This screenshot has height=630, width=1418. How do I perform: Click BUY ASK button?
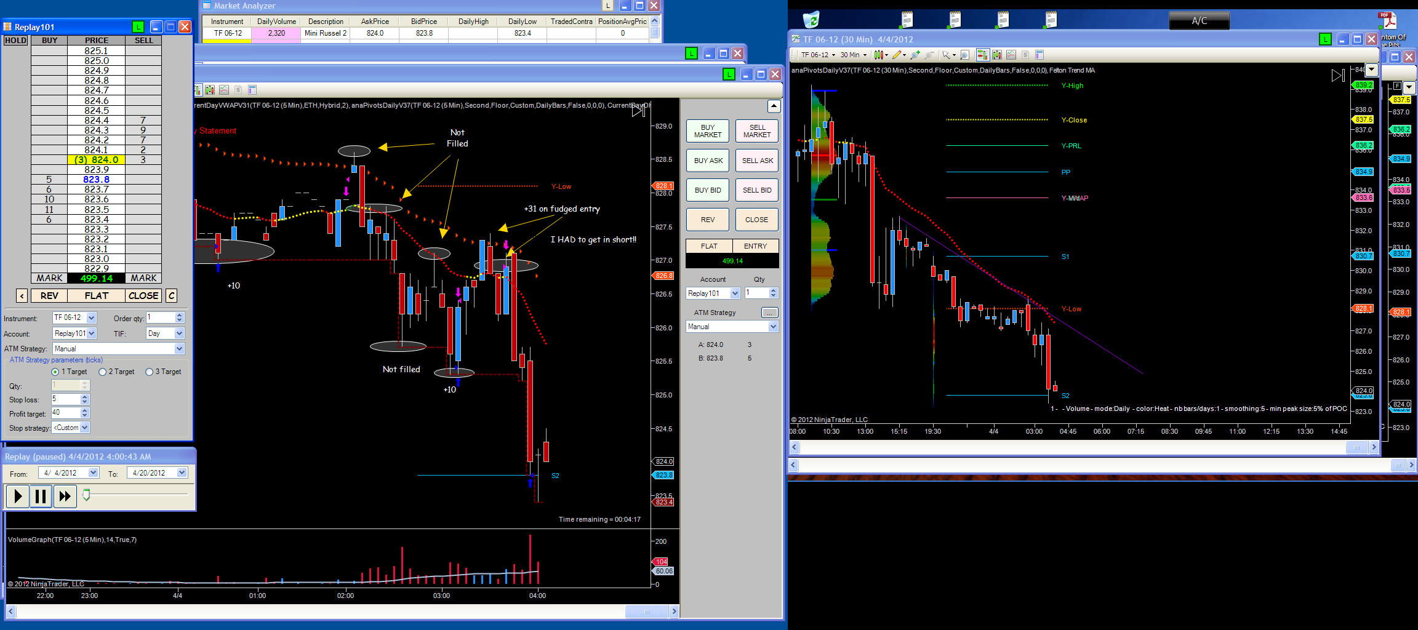point(708,161)
